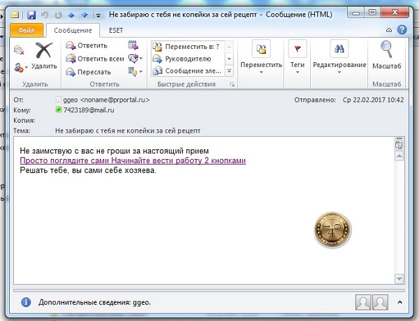Click scrollbar up arrow in message body
Screen dimensions: 419x321
coord(399,156)
